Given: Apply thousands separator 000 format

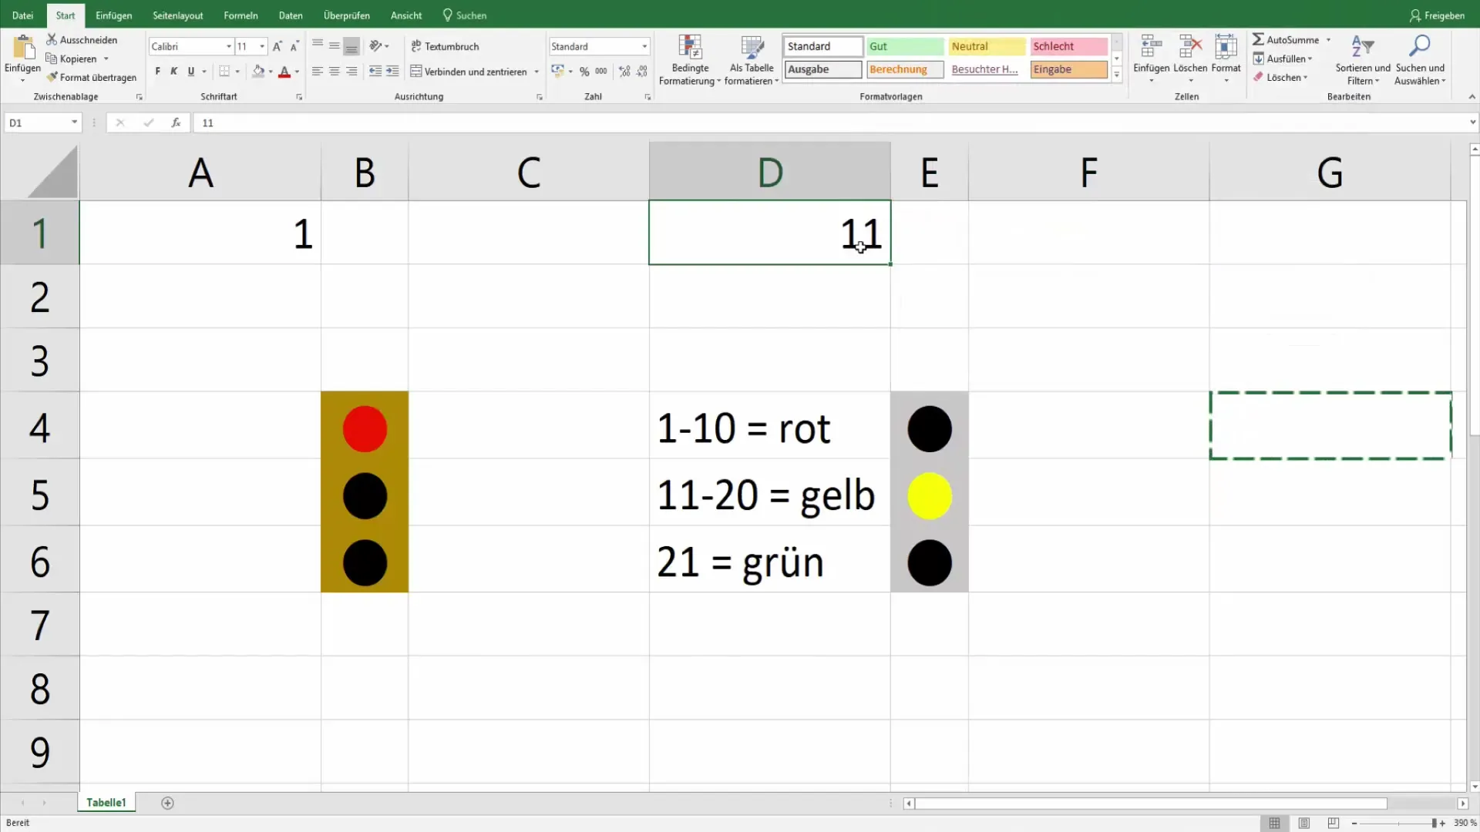Looking at the screenshot, I should (601, 72).
